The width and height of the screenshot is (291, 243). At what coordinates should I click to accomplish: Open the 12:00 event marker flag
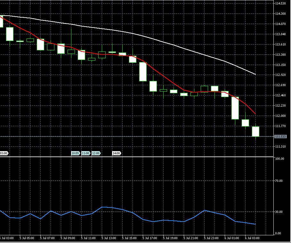coord(96,153)
